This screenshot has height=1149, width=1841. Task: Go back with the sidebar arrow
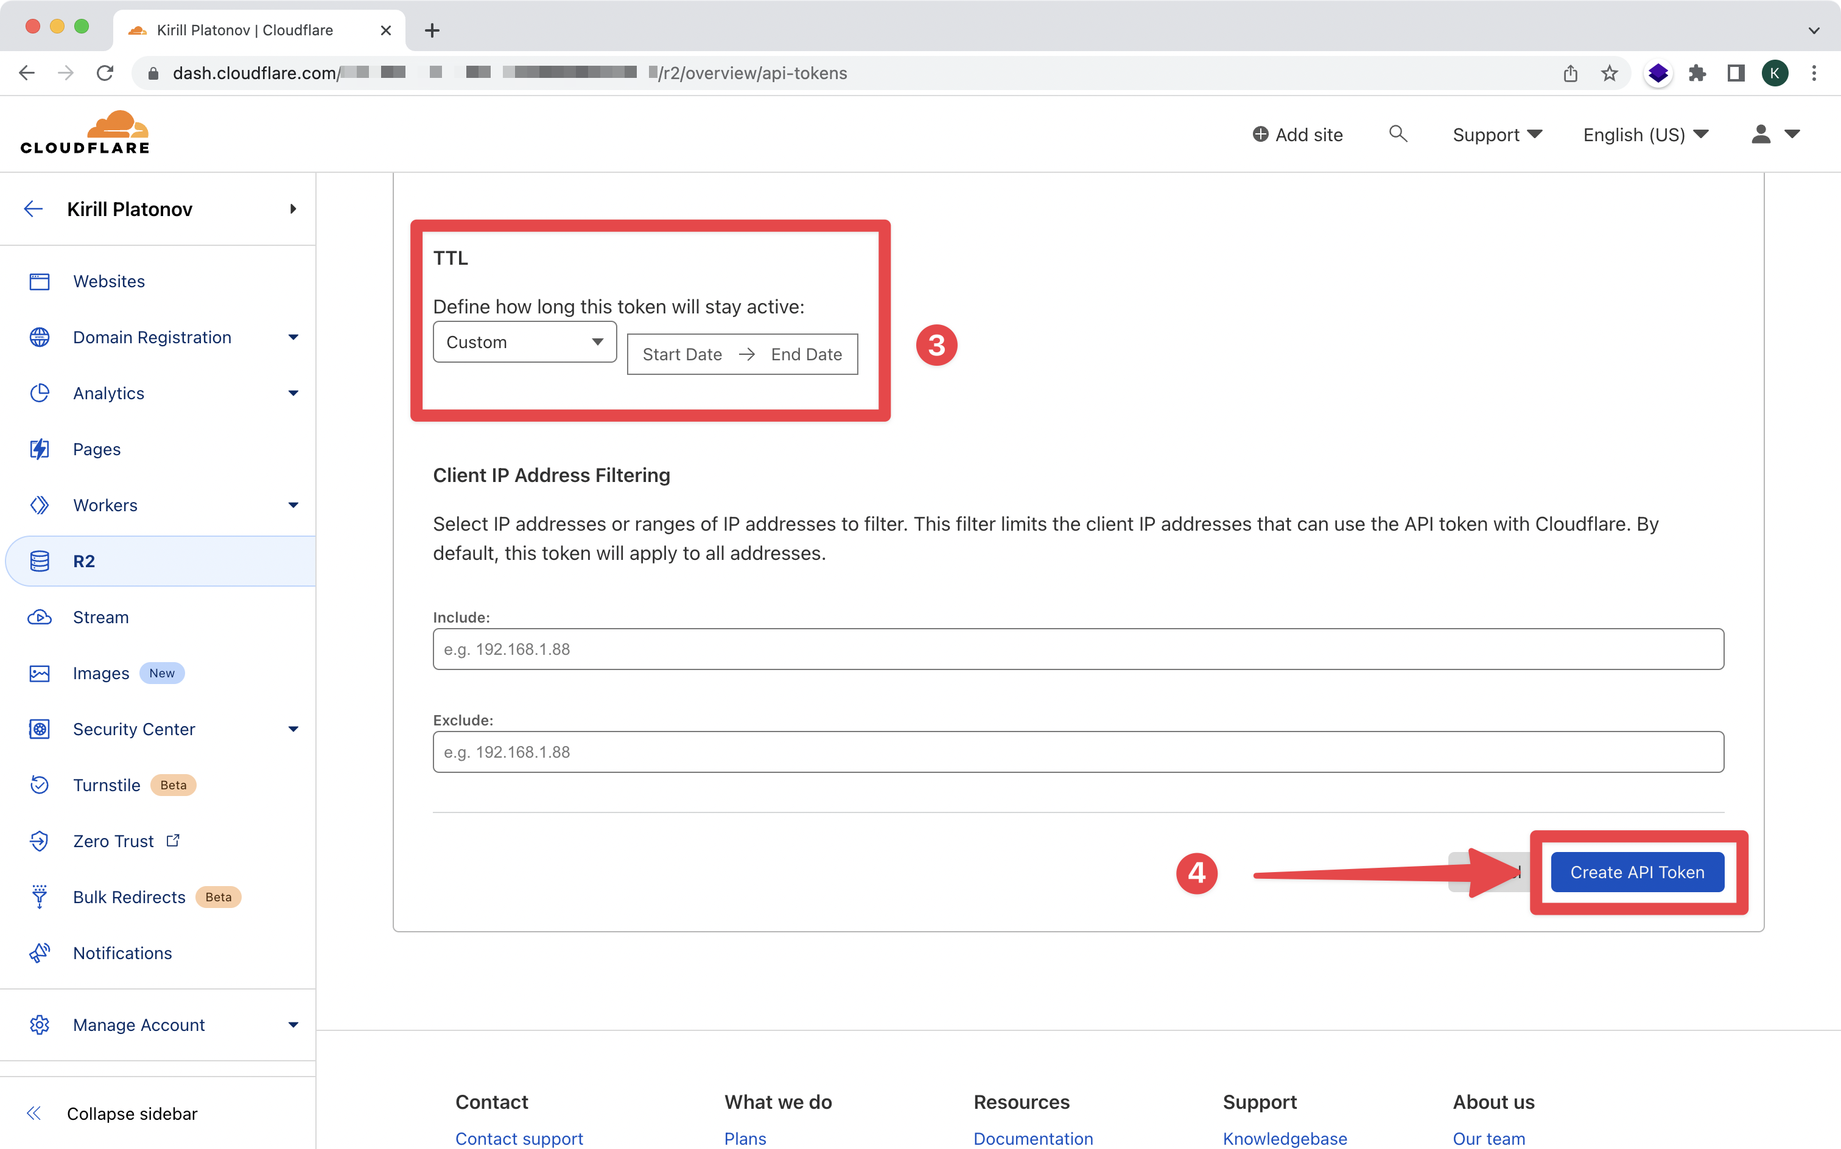tap(33, 209)
